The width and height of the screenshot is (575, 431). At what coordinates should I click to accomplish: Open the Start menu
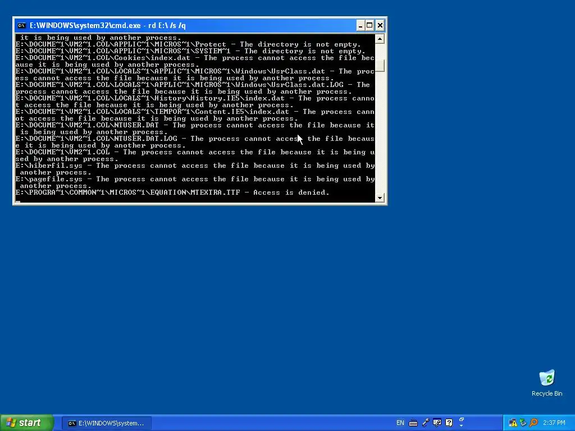point(27,423)
